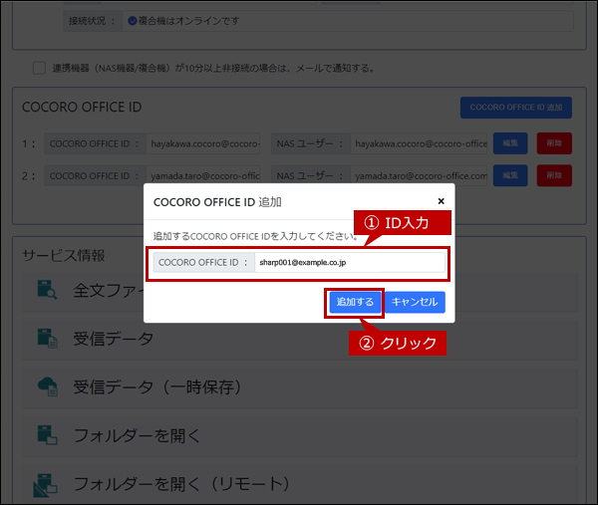Select the hayakawa.cocoro NAS ユーザー field
This screenshot has height=505, width=598.
click(x=419, y=143)
